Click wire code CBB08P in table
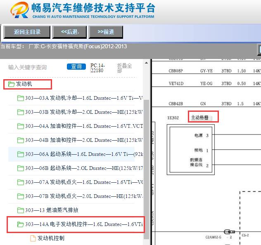Viewport: 261px width, 245px height. click(176, 71)
